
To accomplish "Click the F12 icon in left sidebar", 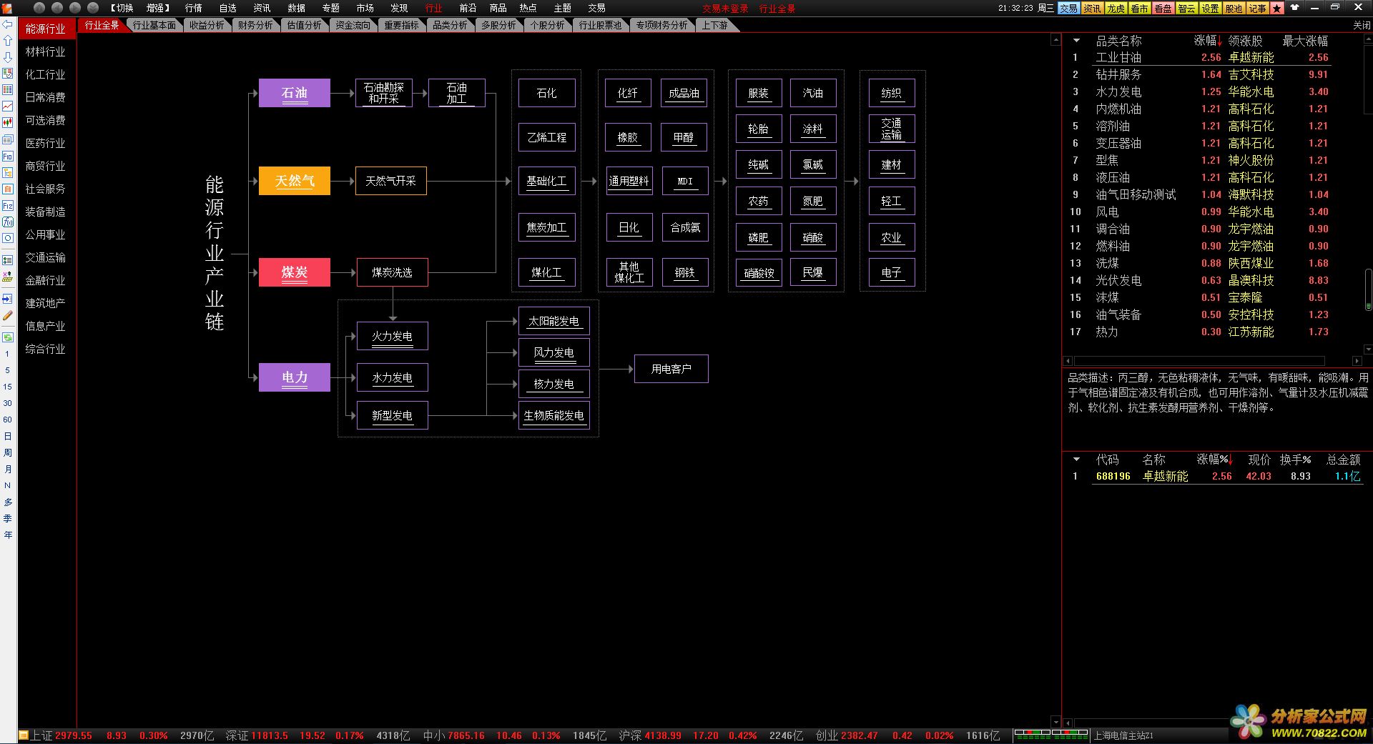I will [x=8, y=205].
